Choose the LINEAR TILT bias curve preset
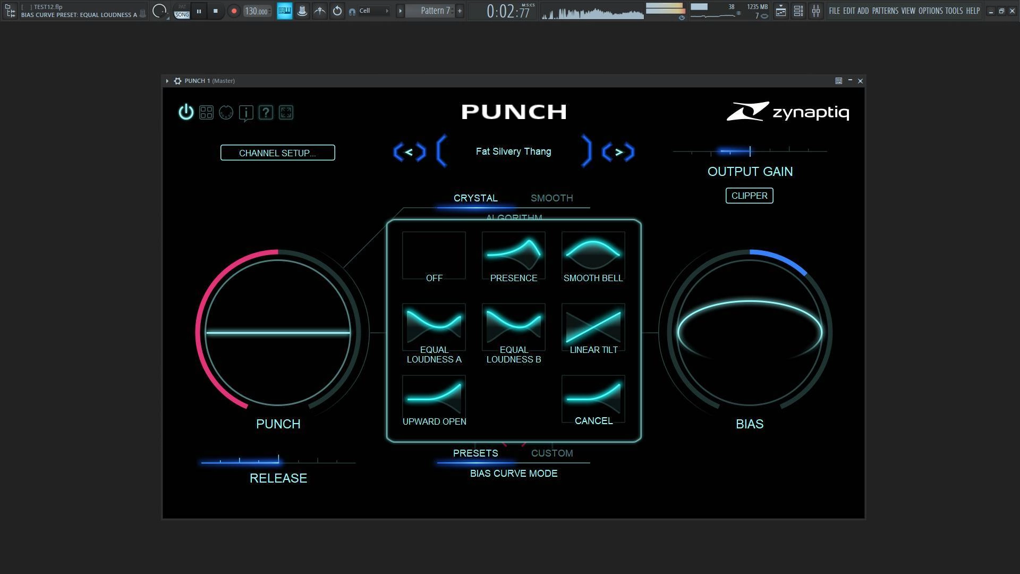 click(x=593, y=328)
